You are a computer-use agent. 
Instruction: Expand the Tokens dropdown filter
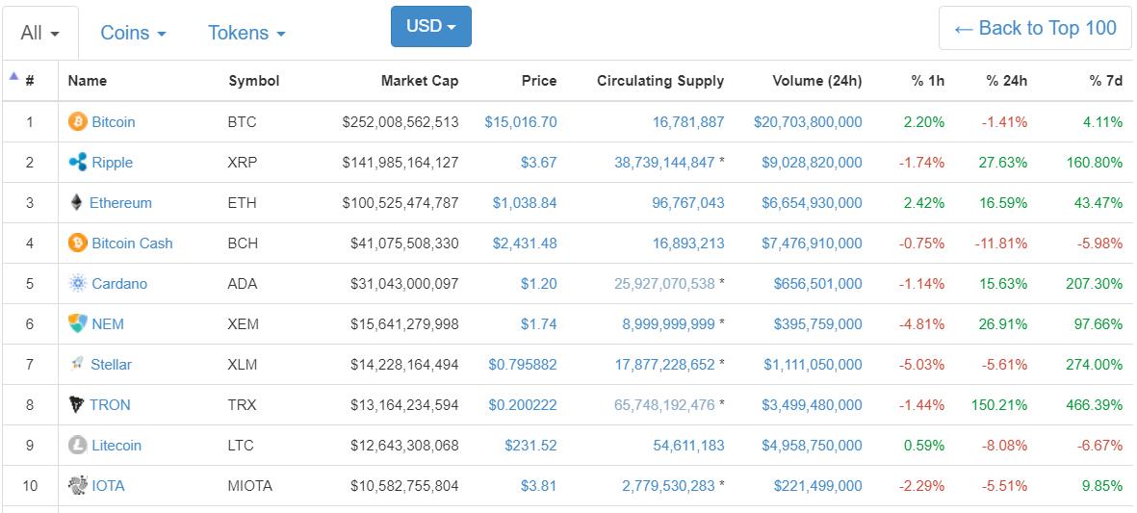coord(246,33)
